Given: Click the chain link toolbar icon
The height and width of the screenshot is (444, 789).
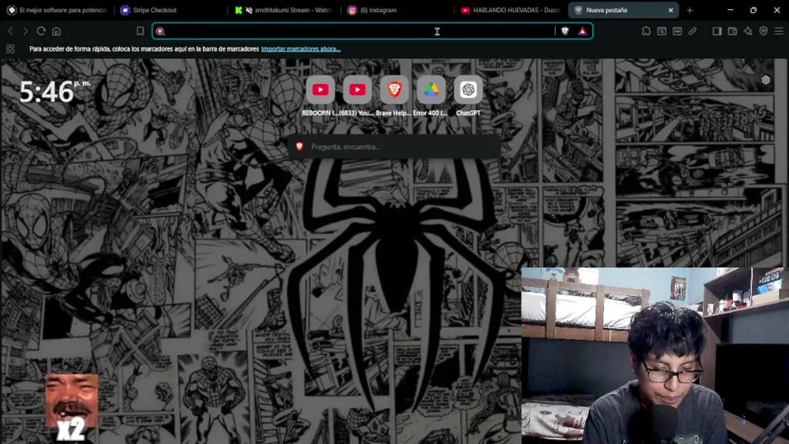Looking at the screenshot, I should click(693, 31).
